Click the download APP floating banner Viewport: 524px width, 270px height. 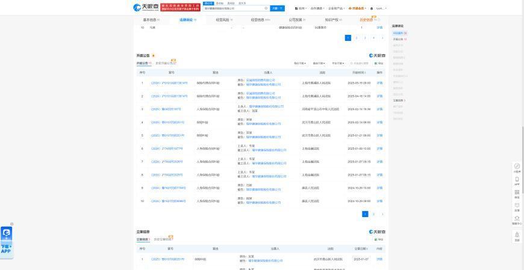tap(7, 241)
